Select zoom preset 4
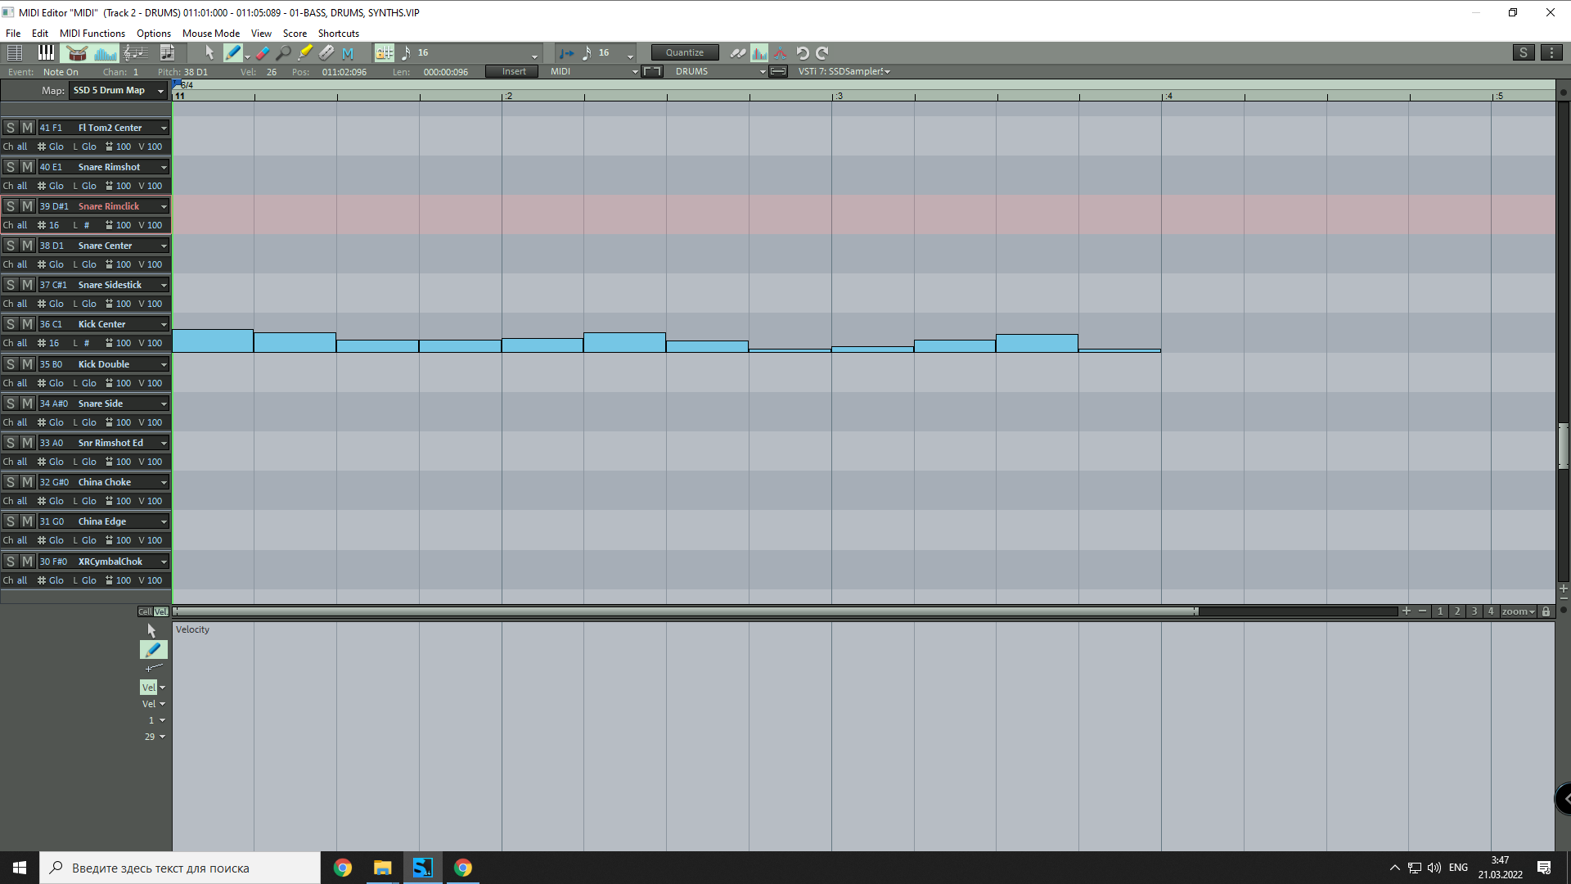This screenshot has width=1571, height=884. (1491, 611)
